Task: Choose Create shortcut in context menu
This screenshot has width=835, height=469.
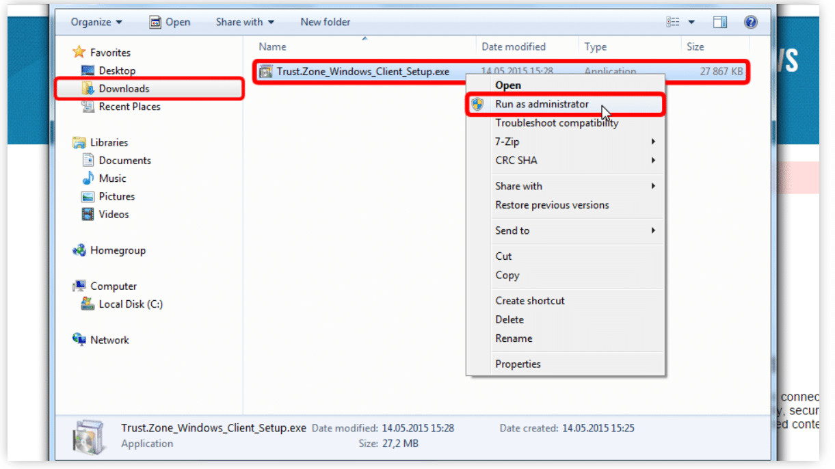Action: point(530,301)
